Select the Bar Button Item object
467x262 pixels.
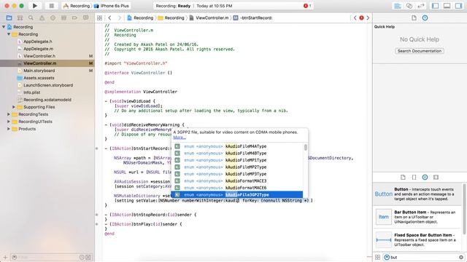point(417,217)
